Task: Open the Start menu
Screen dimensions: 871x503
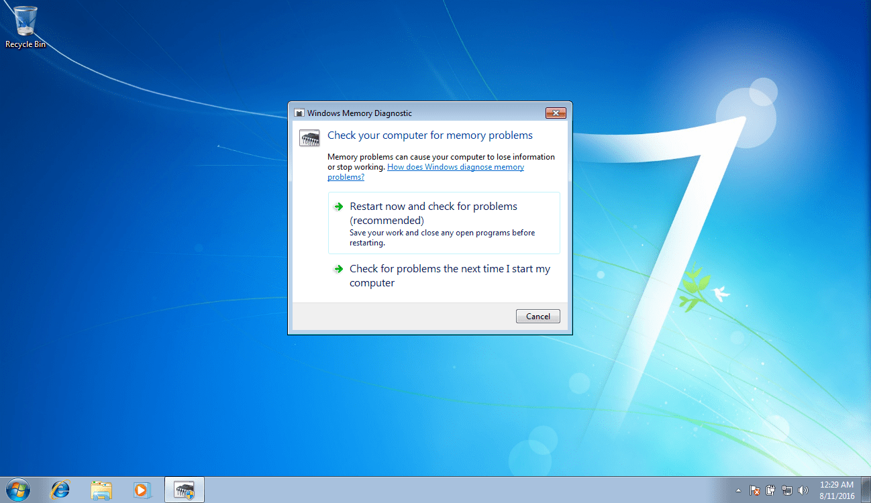Action: tap(17, 489)
